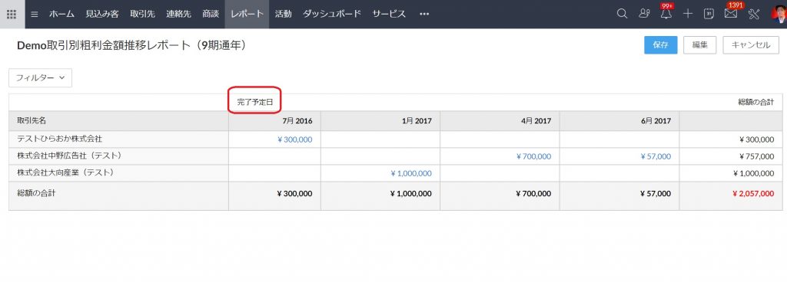The width and height of the screenshot is (787, 282).
Task: Open the mail envelope icon
Action: click(731, 14)
